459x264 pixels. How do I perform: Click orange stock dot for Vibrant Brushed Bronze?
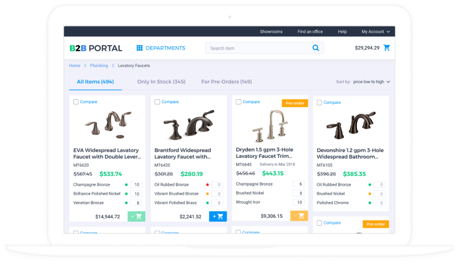[x=208, y=193]
